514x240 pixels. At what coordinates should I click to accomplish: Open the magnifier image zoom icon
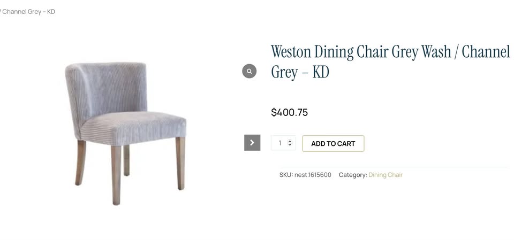tap(249, 71)
